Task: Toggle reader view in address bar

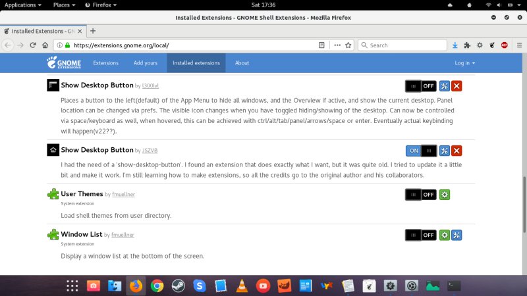Action: (x=321, y=45)
